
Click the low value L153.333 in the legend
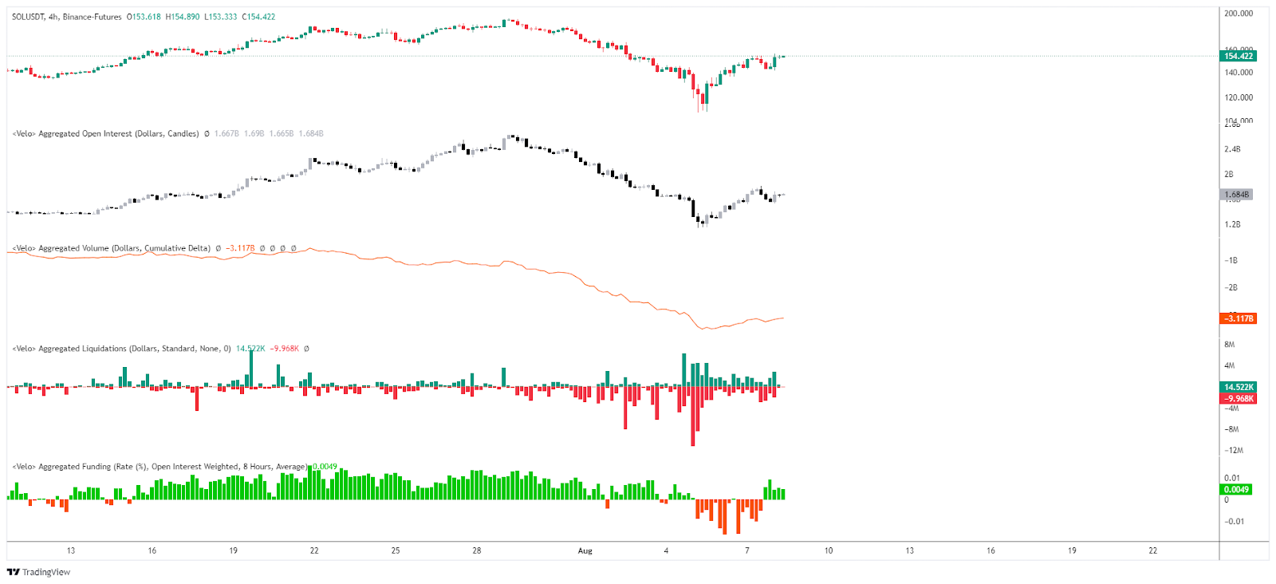tap(221, 17)
